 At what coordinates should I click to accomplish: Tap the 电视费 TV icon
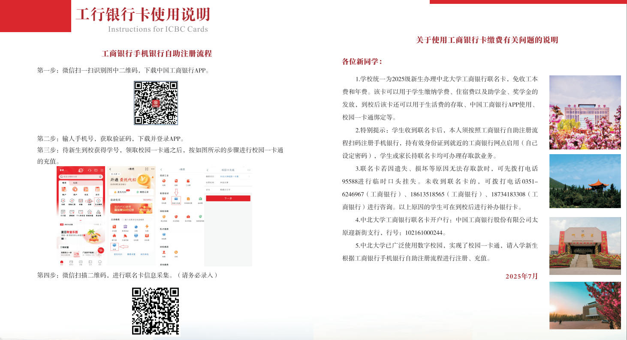pyautogui.click(x=136, y=236)
